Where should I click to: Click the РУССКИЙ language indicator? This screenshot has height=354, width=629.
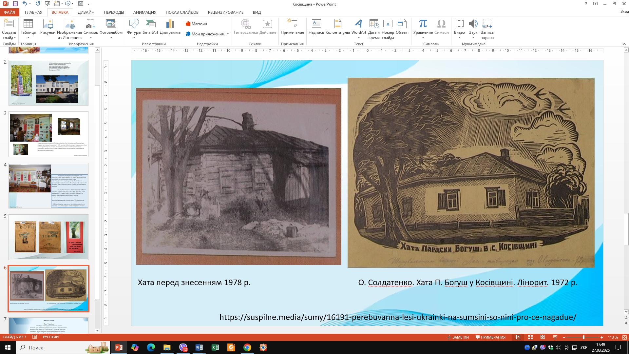pyautogui.click(x=51, y=337)
